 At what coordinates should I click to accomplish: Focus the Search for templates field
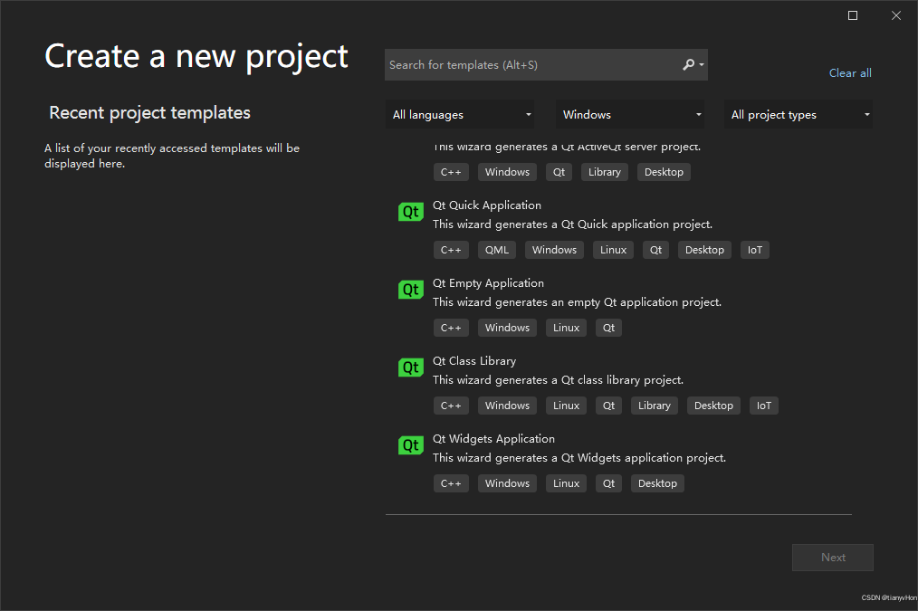[532, 65]
